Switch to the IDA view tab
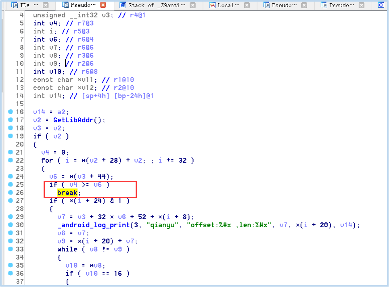This screenshot has width=389, height=287. tap(25, 5)
